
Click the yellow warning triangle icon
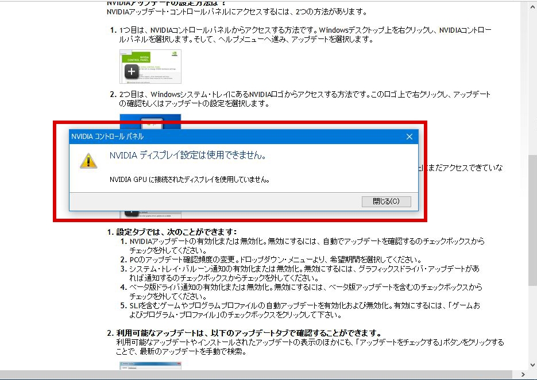[88, 161]
